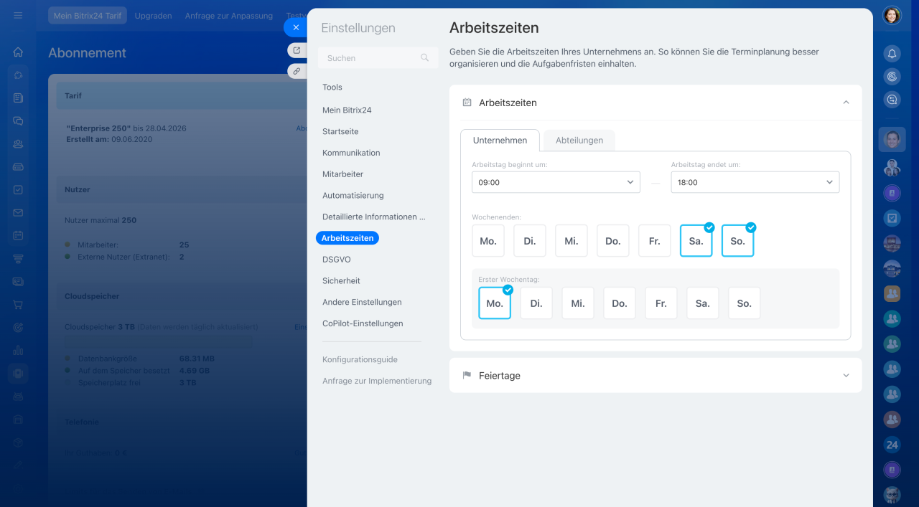Open Andere Einstellungen section
This screenshot has height=507, width=919.
tap(362, 302)
